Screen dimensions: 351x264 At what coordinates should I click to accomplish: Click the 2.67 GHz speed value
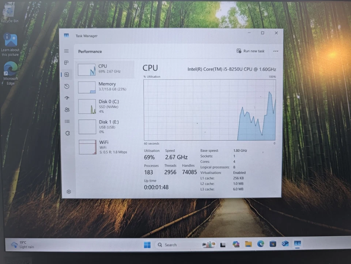[x=176, y=157]
